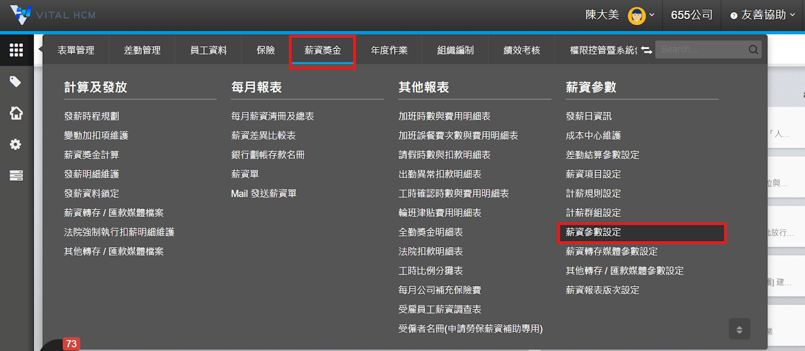Click the up-down scroll button
The height and width of the screenshot is (351, 805).
[x=739, y=329]
